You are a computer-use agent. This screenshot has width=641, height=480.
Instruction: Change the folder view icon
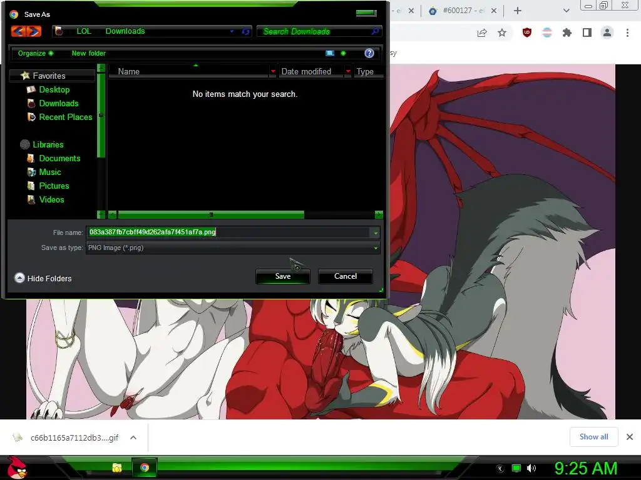[329, 54]
